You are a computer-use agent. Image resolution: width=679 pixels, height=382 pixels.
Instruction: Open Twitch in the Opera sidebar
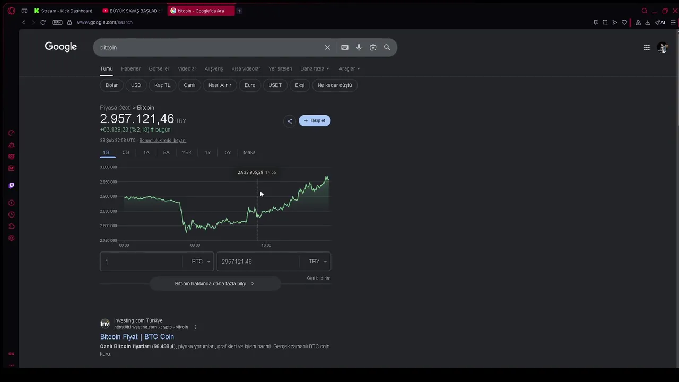pos(12,185)
